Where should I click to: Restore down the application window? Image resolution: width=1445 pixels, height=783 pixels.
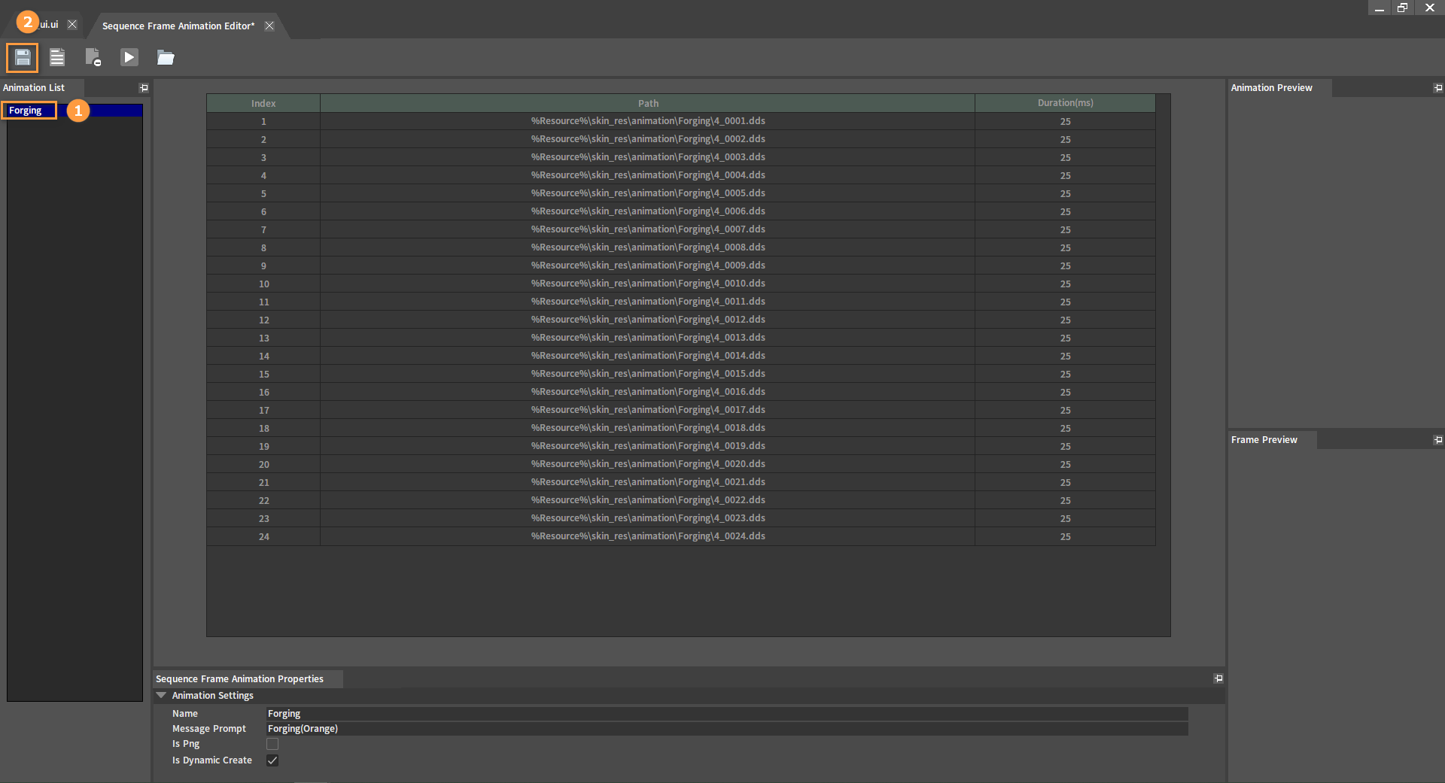click(x=1402, y=8)
